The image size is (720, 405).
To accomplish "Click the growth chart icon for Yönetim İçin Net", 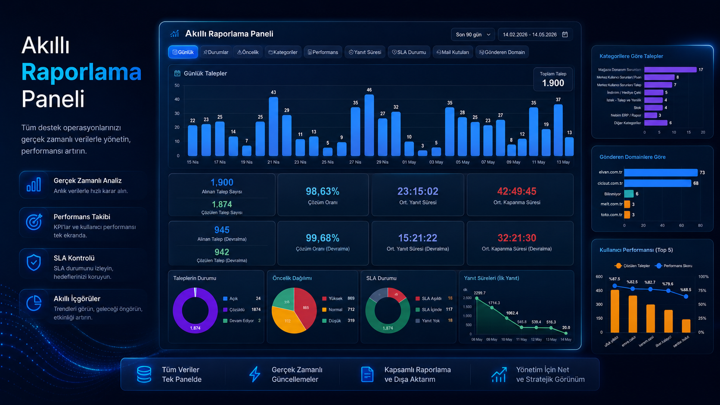I will (499, 374).
